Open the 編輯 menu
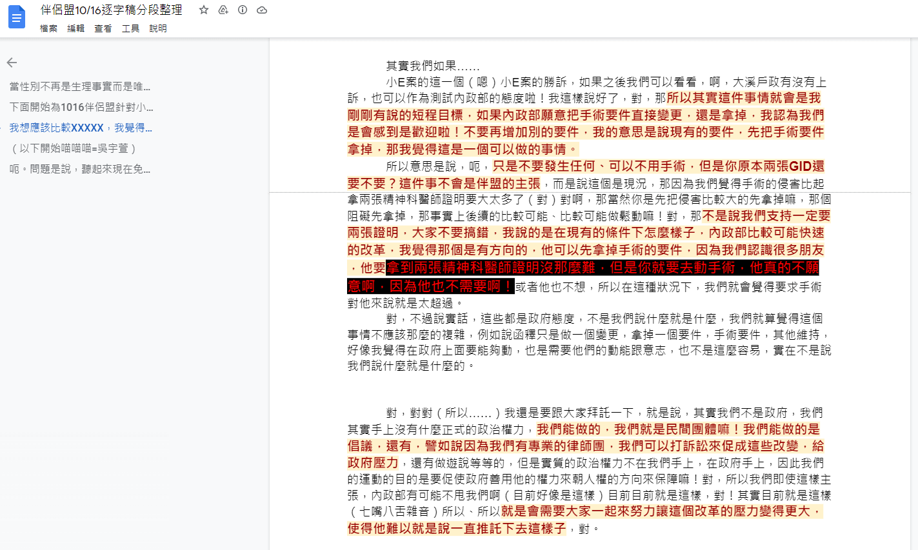This screenshot has height=550, width=918. coord(76,28)
